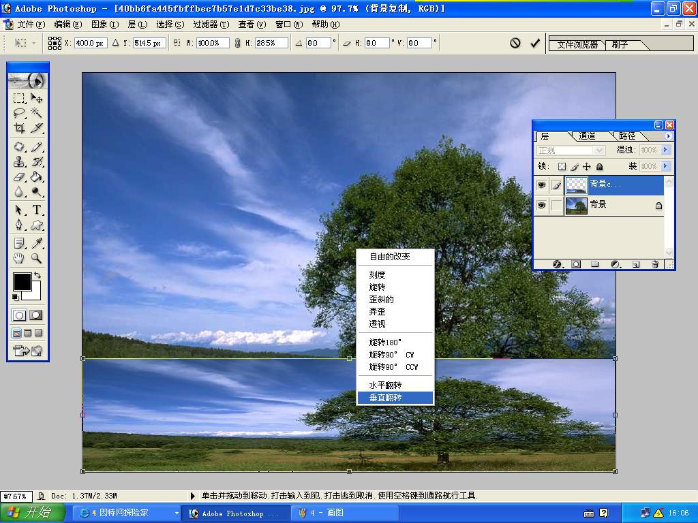Select the Crop tool

(20, 128)
